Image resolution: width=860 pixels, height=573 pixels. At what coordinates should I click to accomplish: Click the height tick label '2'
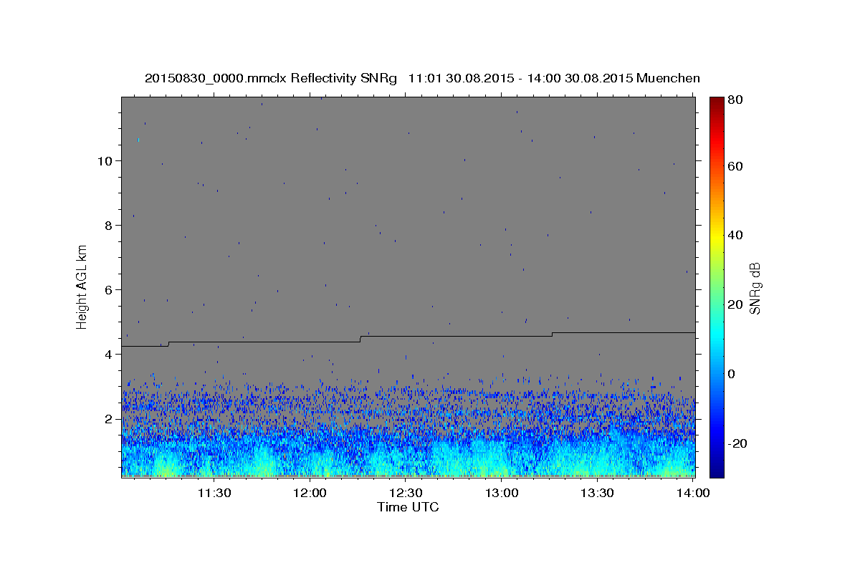[109, 419]
